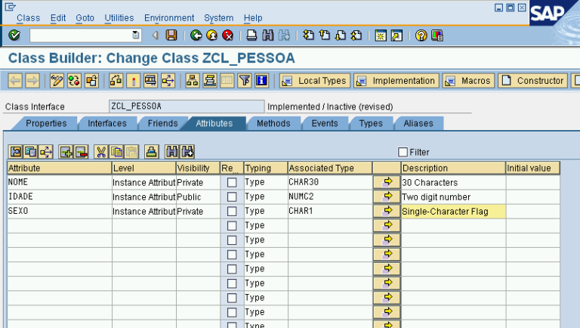
Task: Open the Utilities menu
Action: point(119,17)
